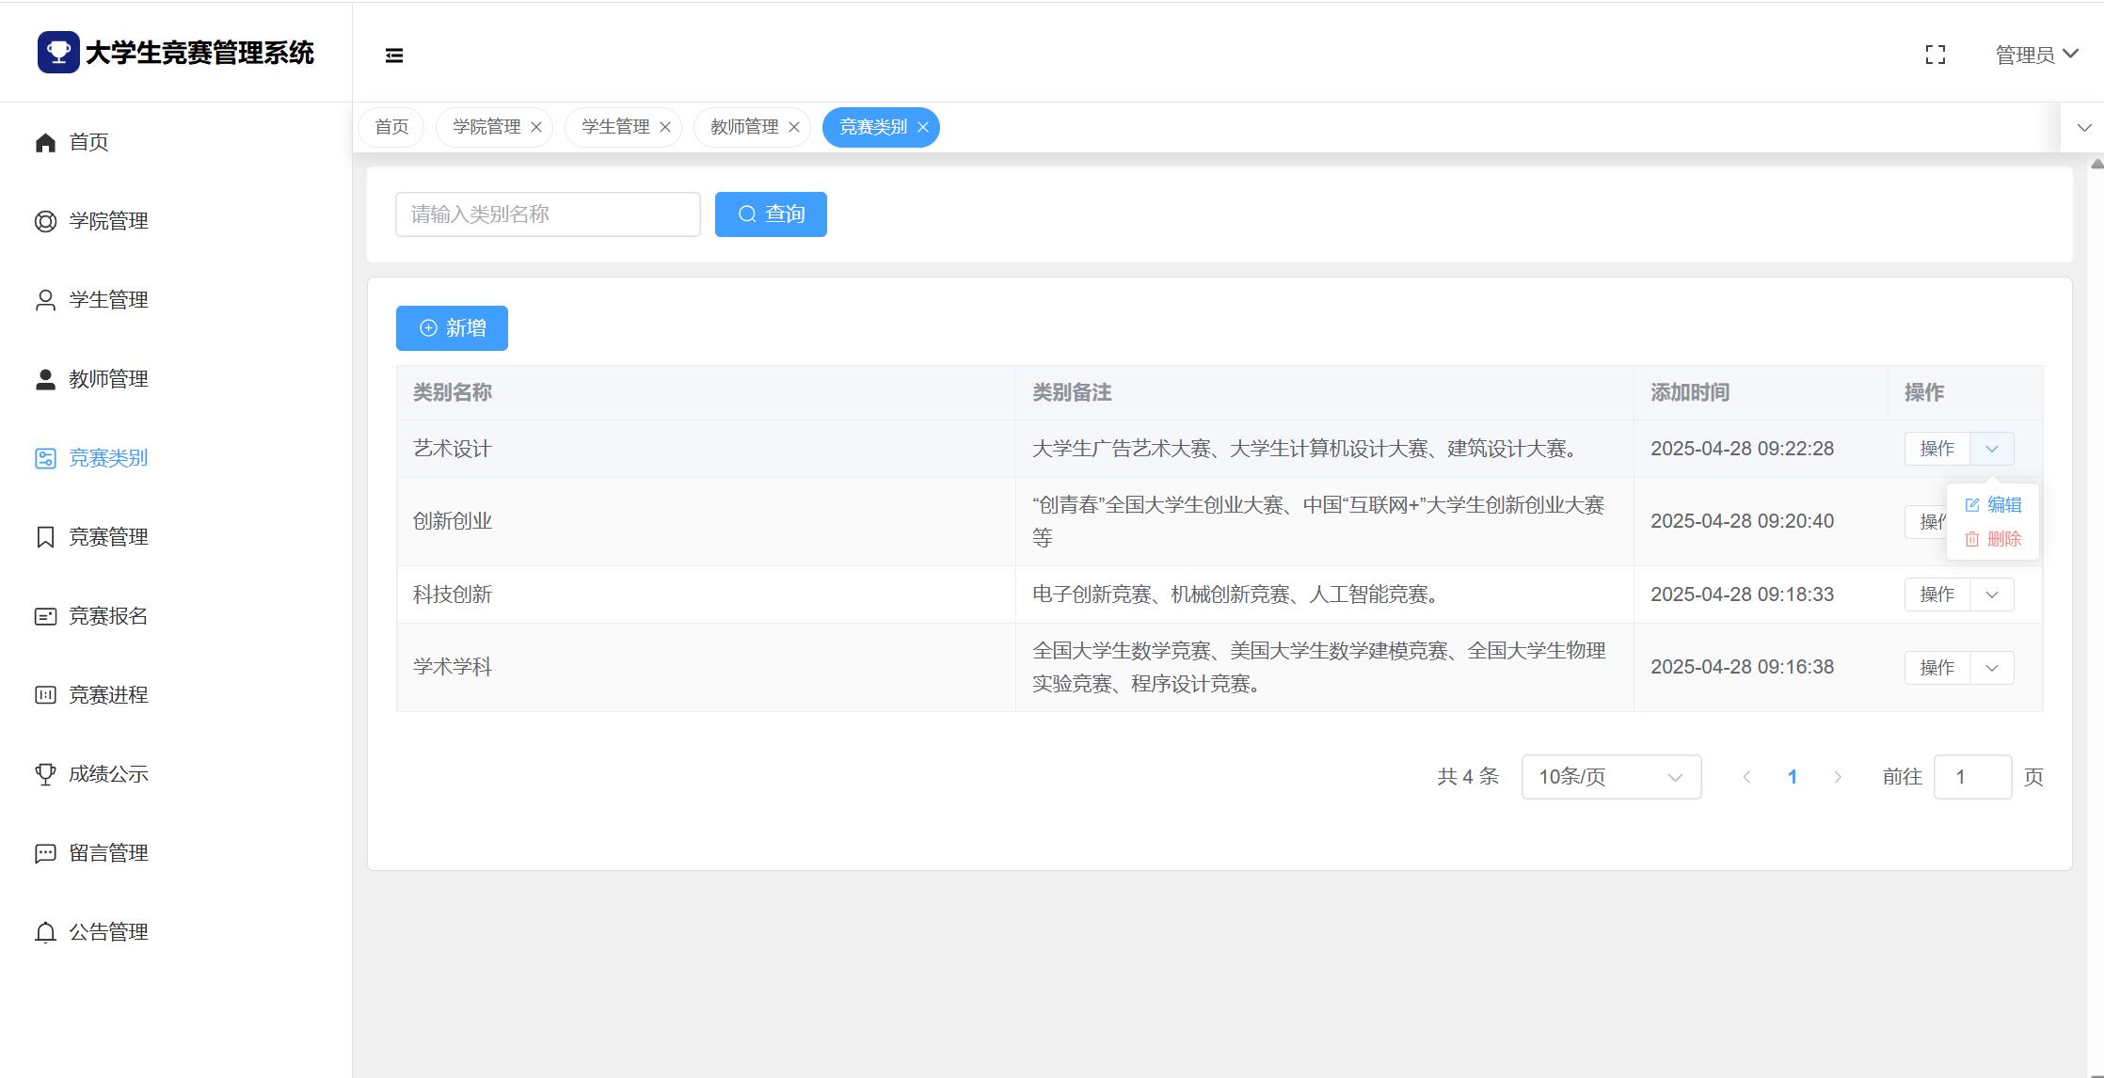Open the 10条/页 page size dropdown
The height and width of the screenshot is (1078, 2104).
point(1610,777)
